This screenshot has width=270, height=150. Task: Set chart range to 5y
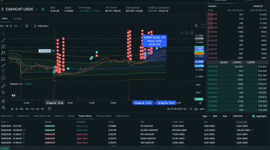click(x=12, y=109)
